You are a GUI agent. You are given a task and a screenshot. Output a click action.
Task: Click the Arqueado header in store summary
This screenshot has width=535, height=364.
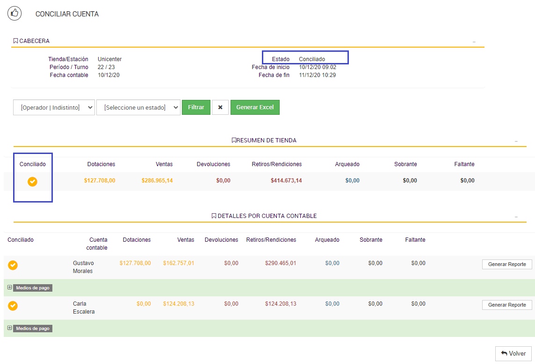coord(347,164)
